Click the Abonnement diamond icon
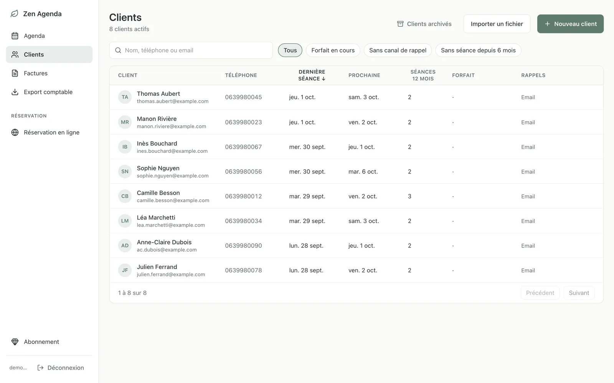Image resolution: width=614 pixels, height=383 pixels. coord(15,342)
